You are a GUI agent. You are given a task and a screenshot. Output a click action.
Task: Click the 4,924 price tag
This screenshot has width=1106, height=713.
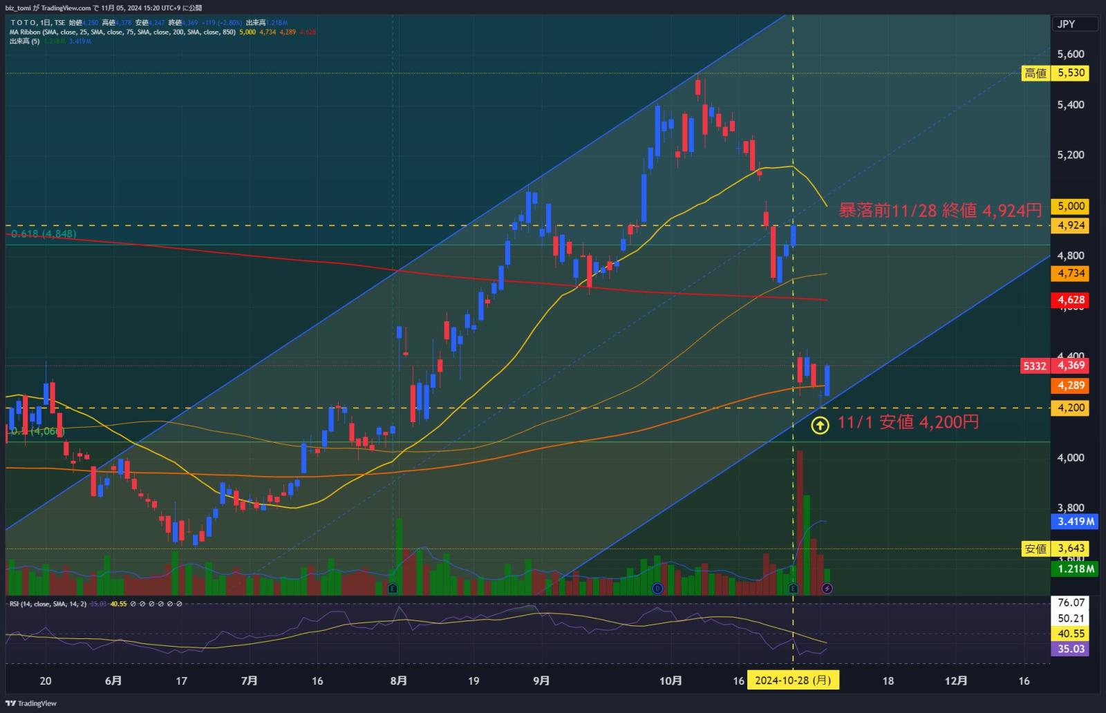tap(1069, 226)
